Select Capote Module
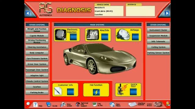Screen dimensions: 195x109 (37, 36)
